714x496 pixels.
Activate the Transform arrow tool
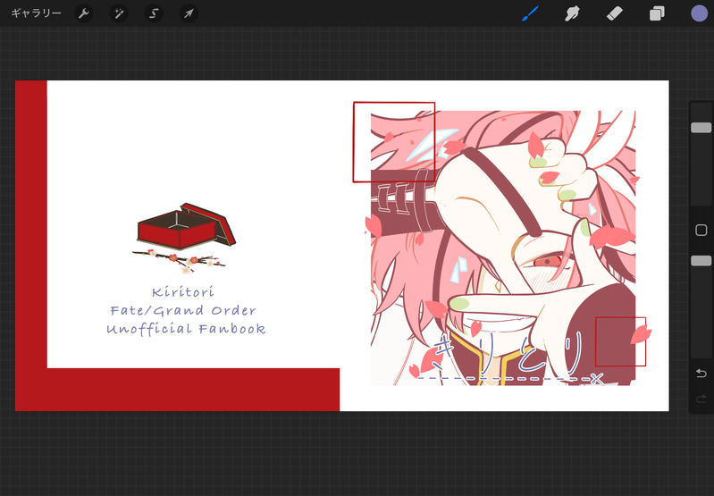pos(189,13)
